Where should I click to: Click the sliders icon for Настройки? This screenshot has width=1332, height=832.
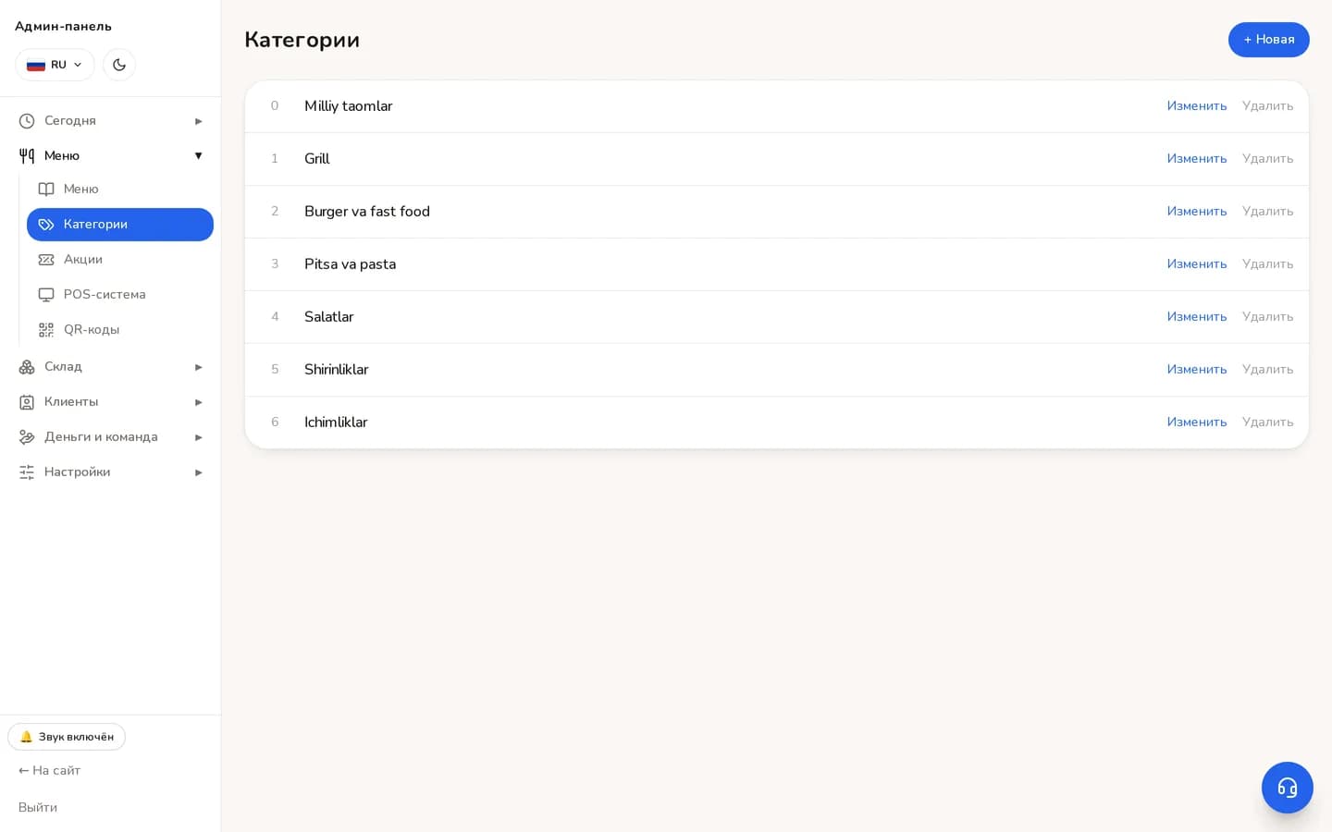[x=27, y=472]
